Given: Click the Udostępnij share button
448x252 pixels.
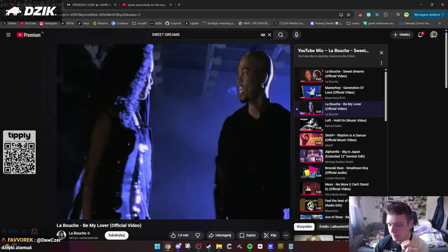Looking at the screenshot, I should [x=220, y=235].
